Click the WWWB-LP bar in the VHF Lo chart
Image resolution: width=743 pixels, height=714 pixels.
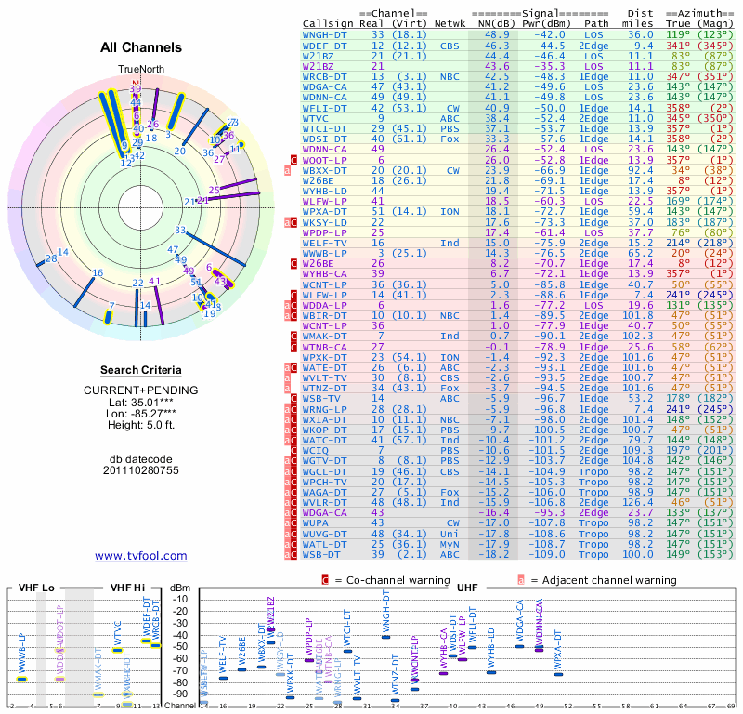pos(21,679)
